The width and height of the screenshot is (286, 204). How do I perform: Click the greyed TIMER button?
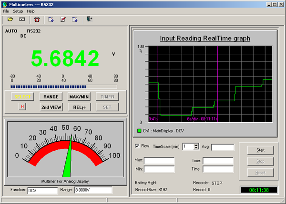pos(107,97)
